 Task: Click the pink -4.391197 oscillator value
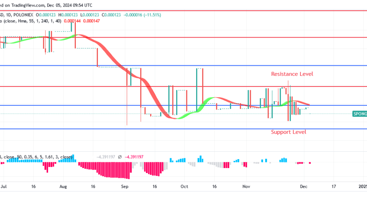click(x=134, y=157)
